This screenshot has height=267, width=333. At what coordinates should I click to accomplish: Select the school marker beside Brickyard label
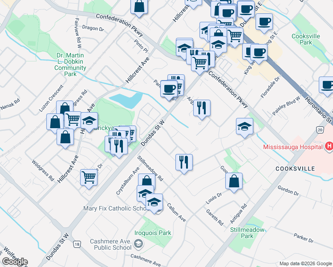point(89,121)
